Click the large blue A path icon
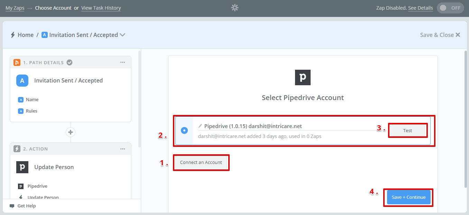This screenshot has width=469, height=215. tap(22, 80)
